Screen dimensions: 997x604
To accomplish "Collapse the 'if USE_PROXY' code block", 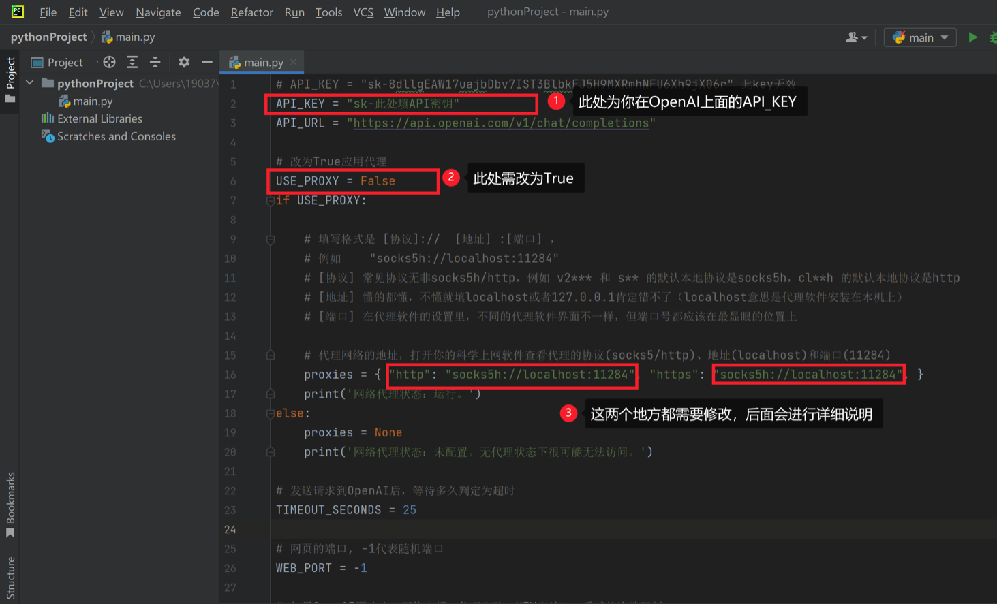I will tap(271, 200).
